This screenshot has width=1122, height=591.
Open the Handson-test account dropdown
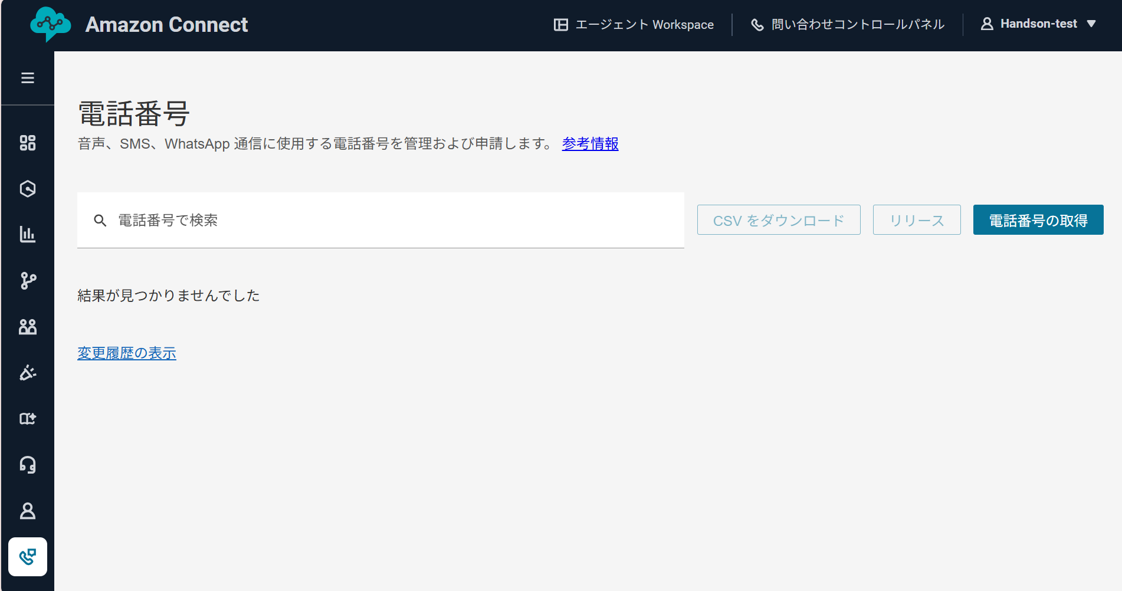[1038, 24]
